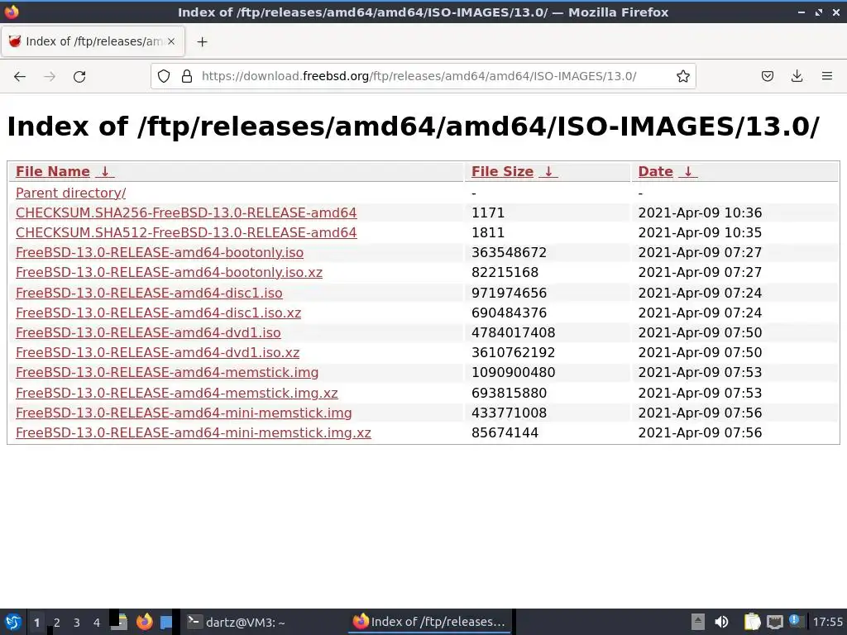Switch to workspace 3
This screenshot has width=847, height=635.
click(77, 623)
